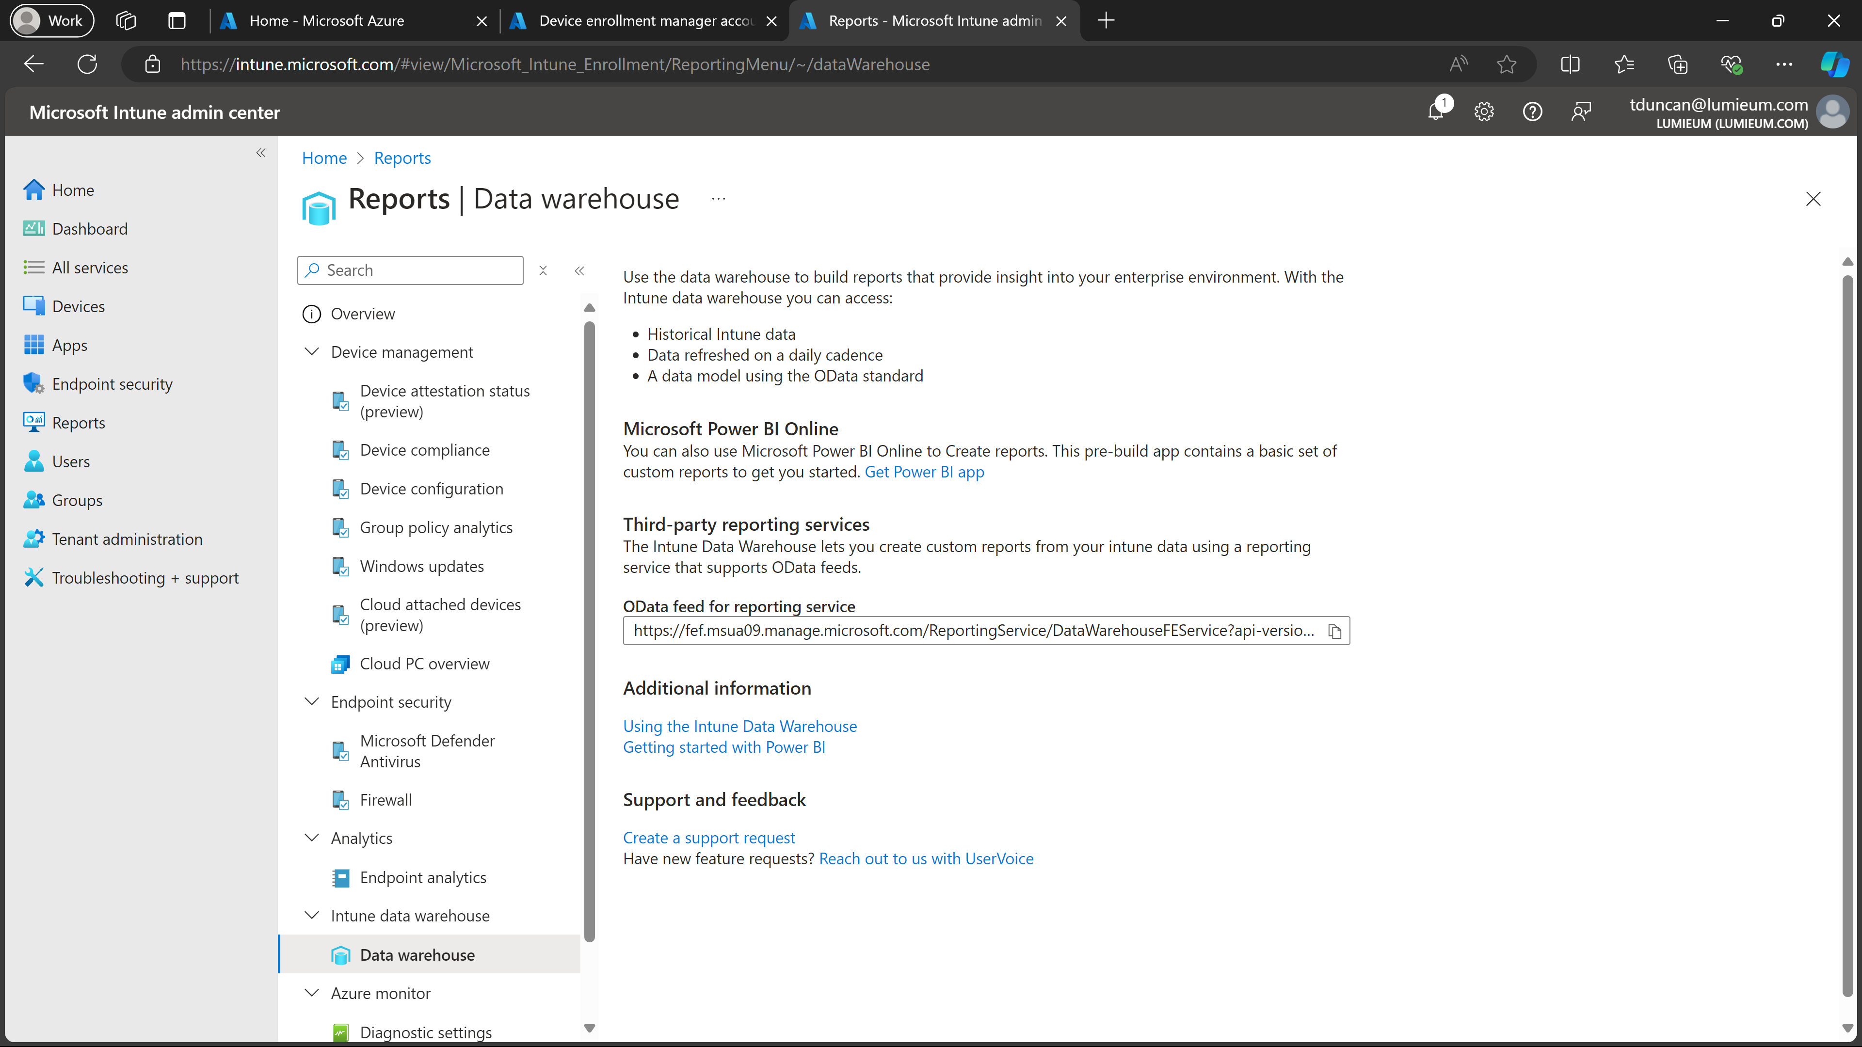Close the Reports - Microsoft Intune admin tab
Viewport: 1862px width, 1047px height.
click(1061, 21)
